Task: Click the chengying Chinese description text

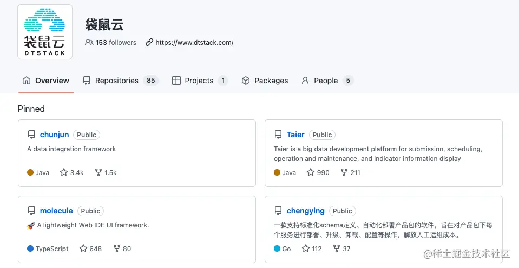Action: (x=383, y=230)
